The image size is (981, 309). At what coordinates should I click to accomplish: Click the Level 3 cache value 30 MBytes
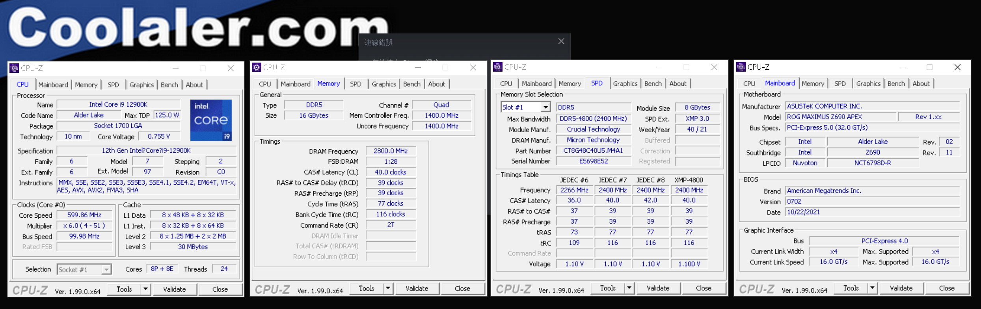coord(193,247)
